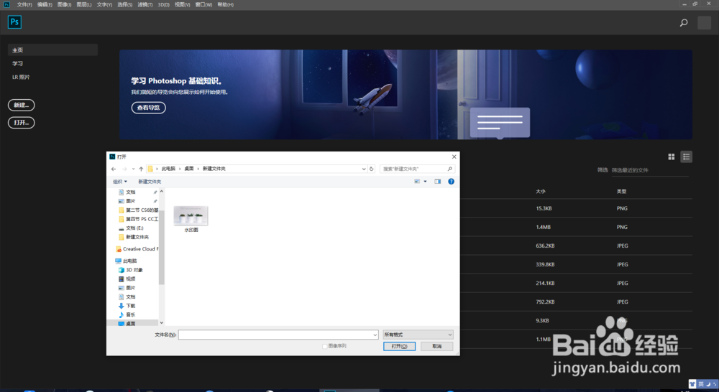Screen dimensions: 719x392
Task: Switch recent files to list view
Action: pos(687,157)
